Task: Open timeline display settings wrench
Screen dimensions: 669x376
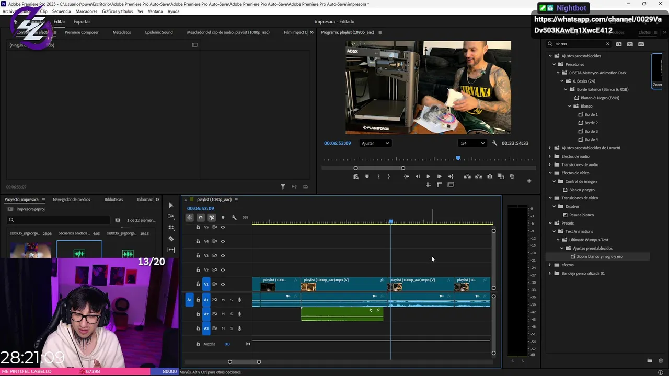Action: click(234, 218)
